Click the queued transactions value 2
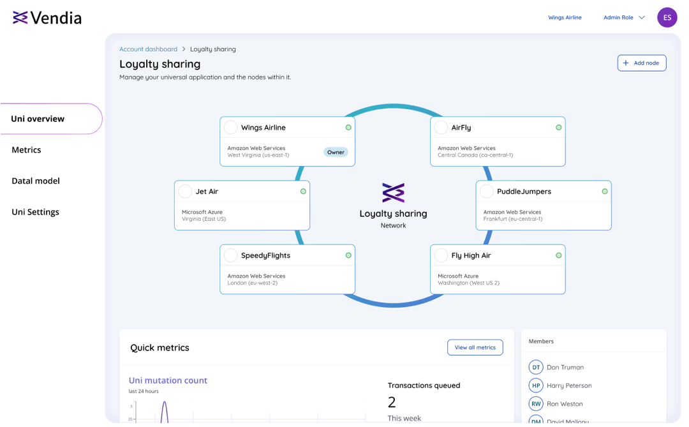The width and height of the screenshot is (689, 427). click(x=392, y=402)
